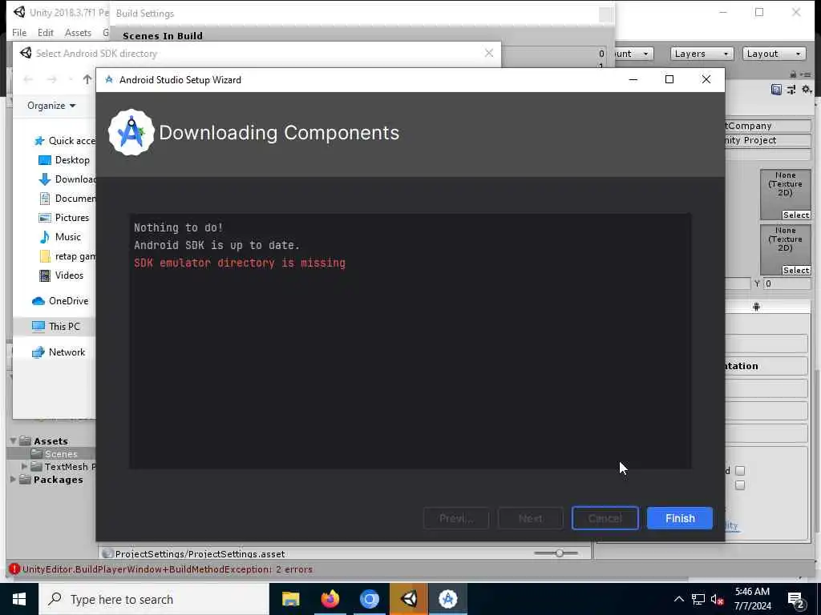This screenshot has height=615, width=821.
Task: Select Desktop in file dialog sidebar
Action: pos(64,160)
